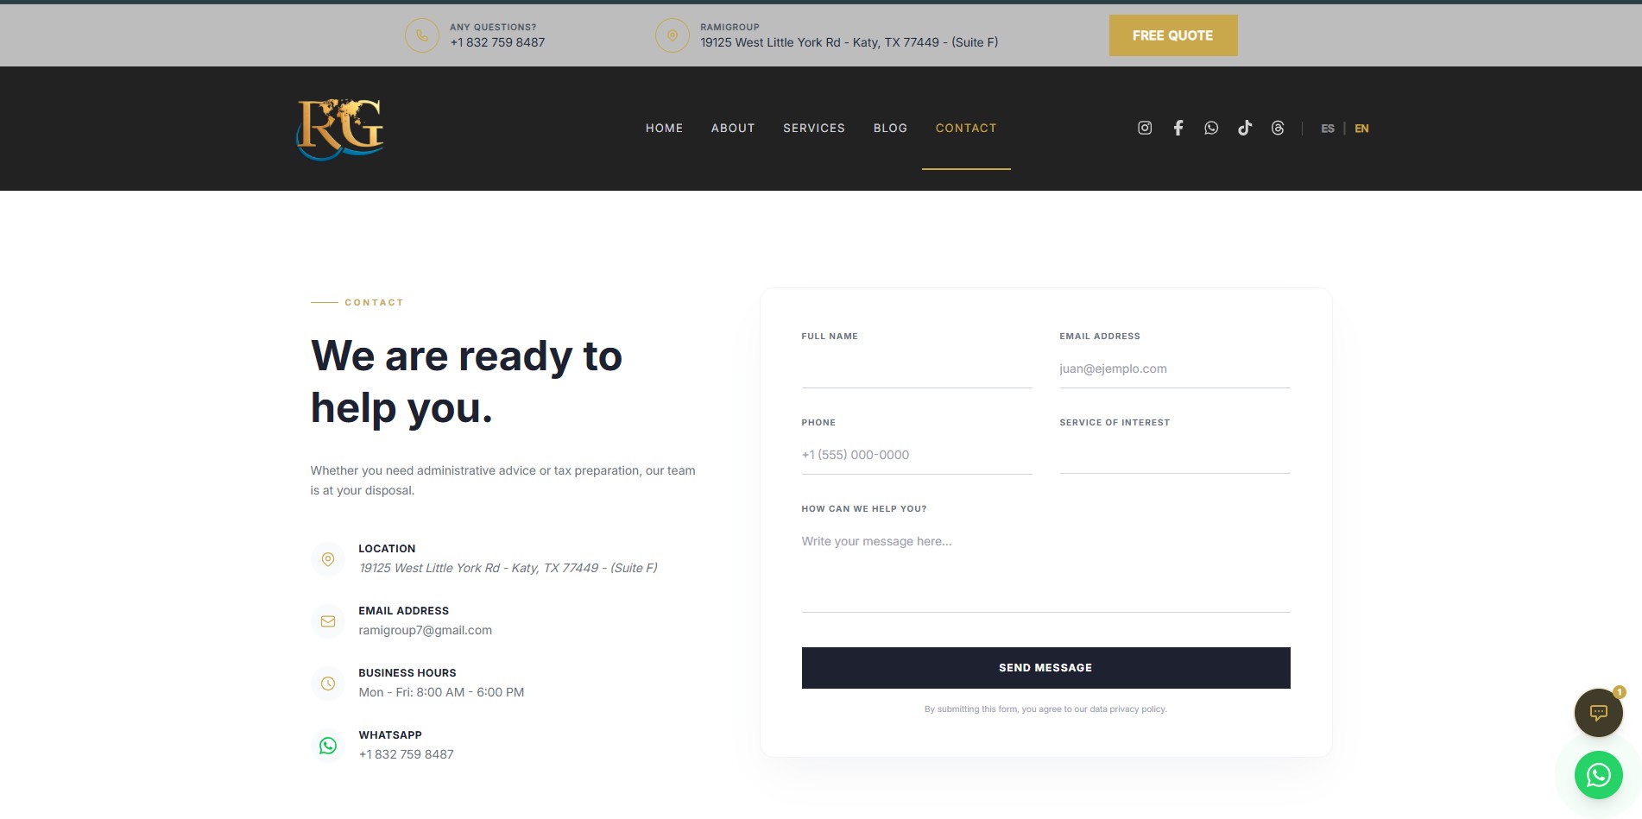This screenshot has width=1642, height=819.
Task: Click the green WhatsApp icon in contact list
Action: point(328,746)
